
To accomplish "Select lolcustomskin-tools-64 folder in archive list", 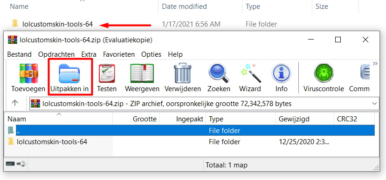I will [x=52, y=142].
